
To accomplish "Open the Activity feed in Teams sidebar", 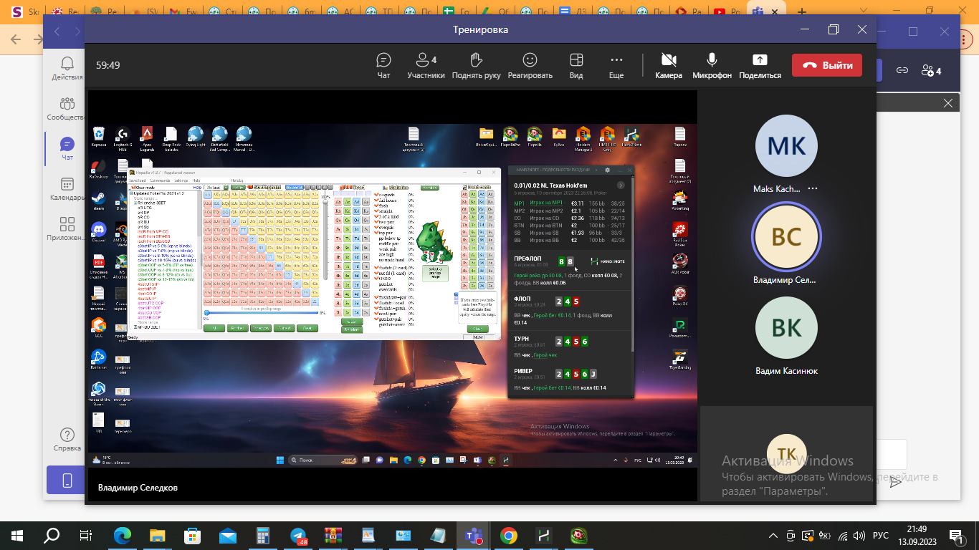I will [67, 69].
